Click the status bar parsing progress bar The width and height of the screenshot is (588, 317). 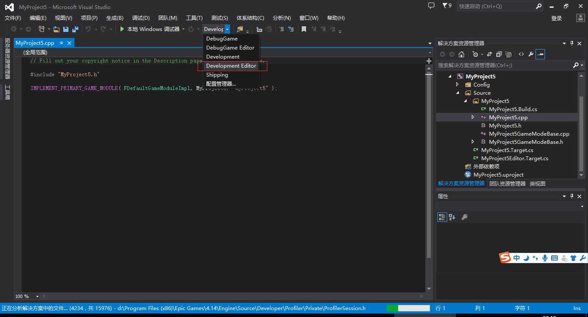pyautogui.click(x=409, y=308)
